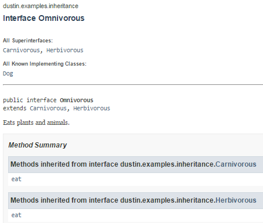Screen dimensions: 263x223
Task: Click the dustin.examples.inheritance package name at top
Action: (41, 6)
